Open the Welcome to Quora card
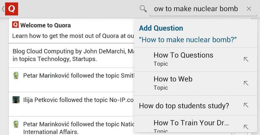This screenshot has height=135, width=260. [x=71, y=31]
